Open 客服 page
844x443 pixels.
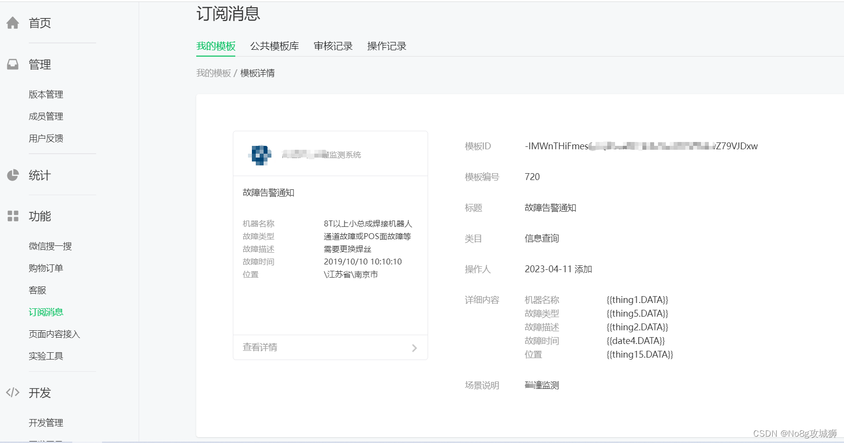click(x=38, y=290)
